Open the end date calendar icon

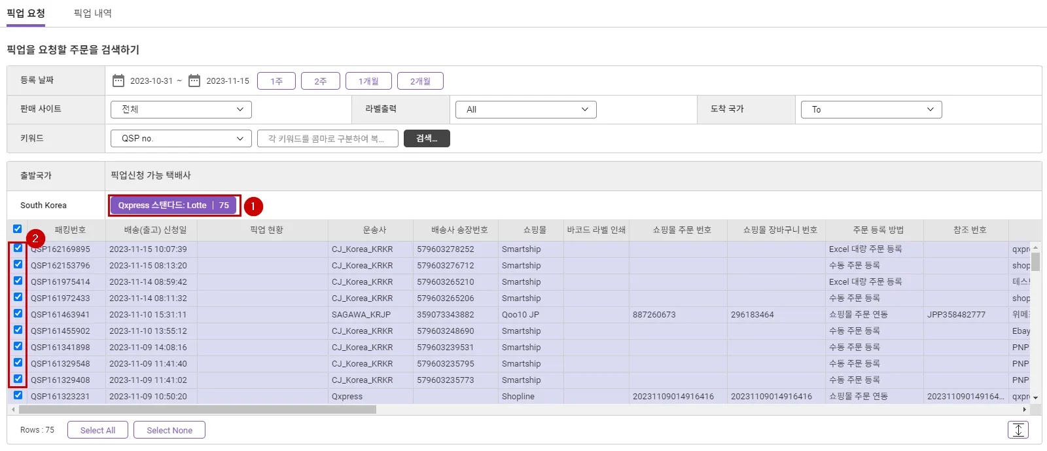coord(194,81)
